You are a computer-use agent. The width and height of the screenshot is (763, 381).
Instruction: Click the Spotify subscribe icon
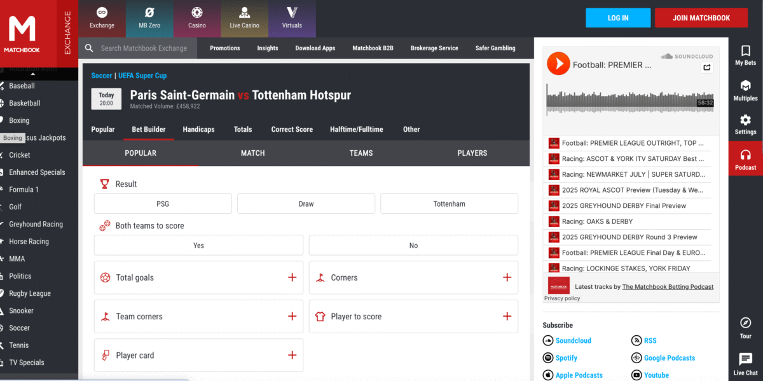point(548,358)
